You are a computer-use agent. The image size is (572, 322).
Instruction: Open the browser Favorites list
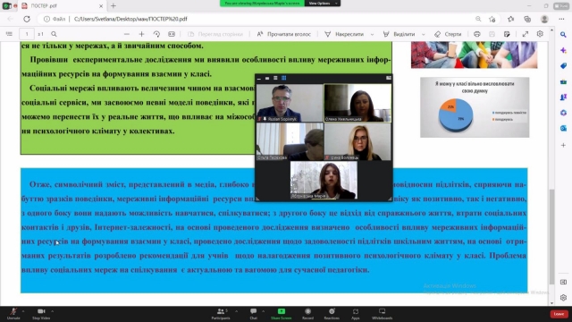(510, 19)
